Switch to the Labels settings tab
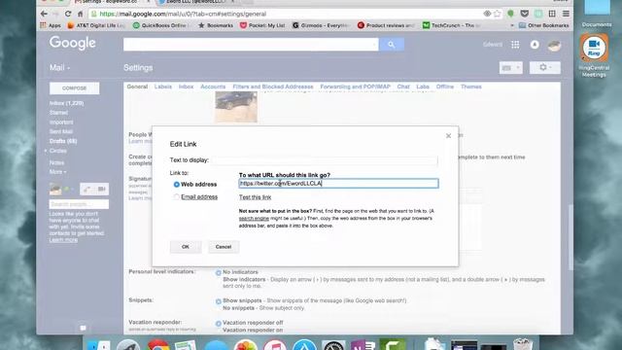622x350 pixels. [163, 87]
